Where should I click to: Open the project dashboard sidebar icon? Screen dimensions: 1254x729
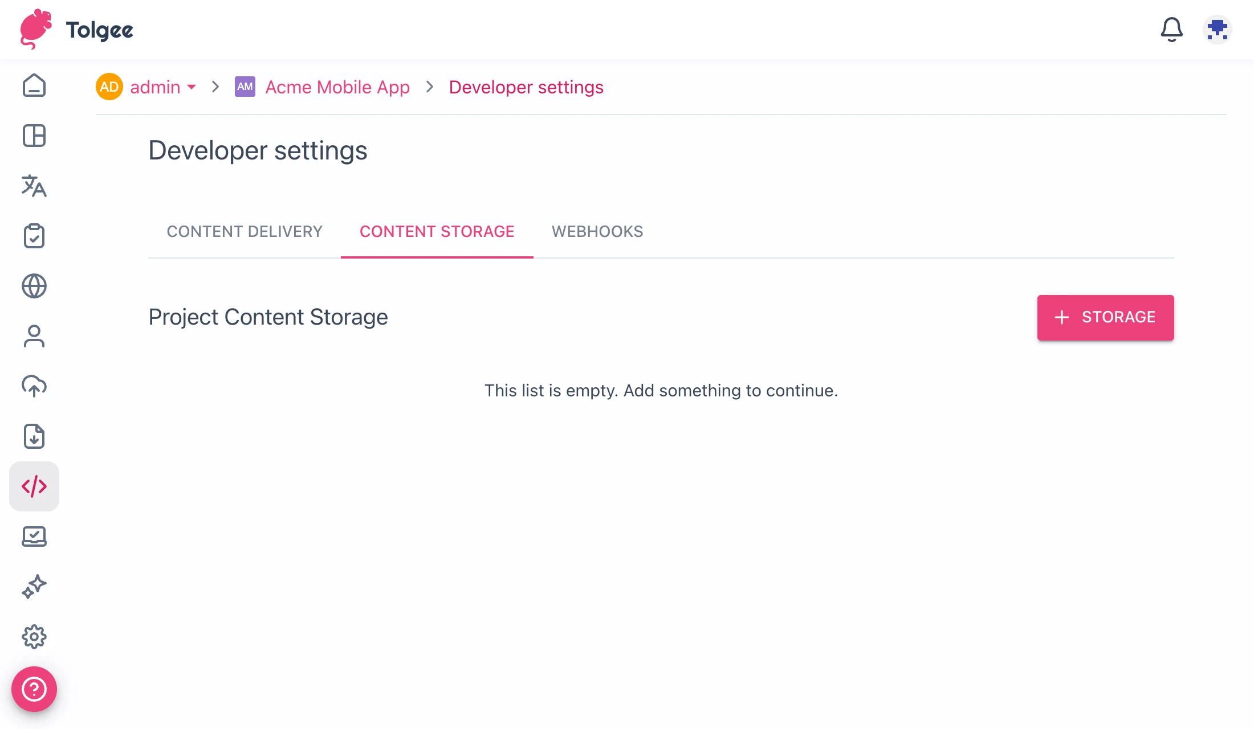pyautogui.click(x=34, y=136)
